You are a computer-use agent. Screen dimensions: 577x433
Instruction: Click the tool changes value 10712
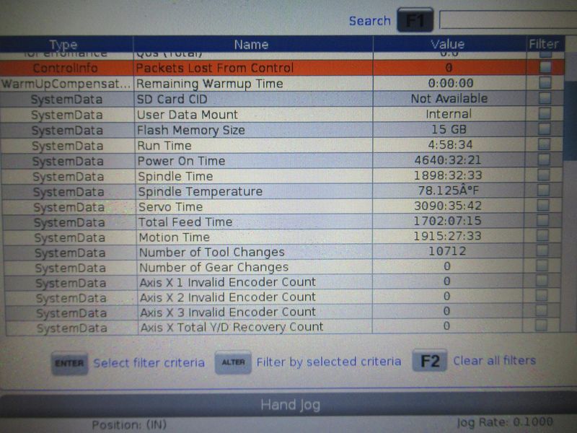[x=447, y=251]
